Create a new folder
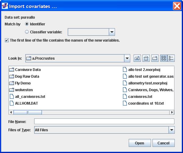183x153 pixels. tap(155, 58)
